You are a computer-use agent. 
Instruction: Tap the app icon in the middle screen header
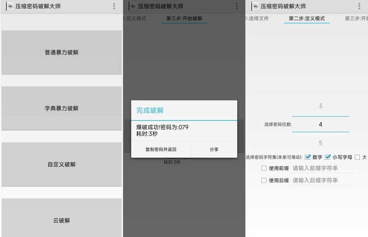click(133, 6)
